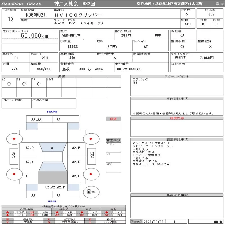Toggle the AC equipment circle mark

[9, 84]
